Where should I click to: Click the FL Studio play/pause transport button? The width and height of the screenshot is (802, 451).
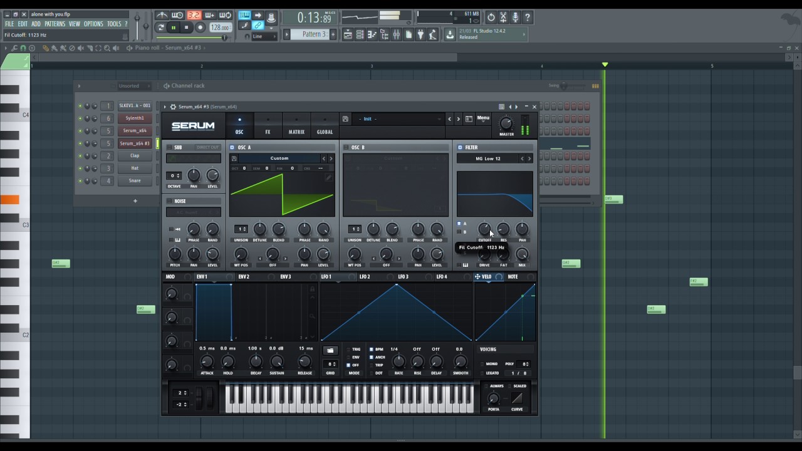(x=174, y=28)
